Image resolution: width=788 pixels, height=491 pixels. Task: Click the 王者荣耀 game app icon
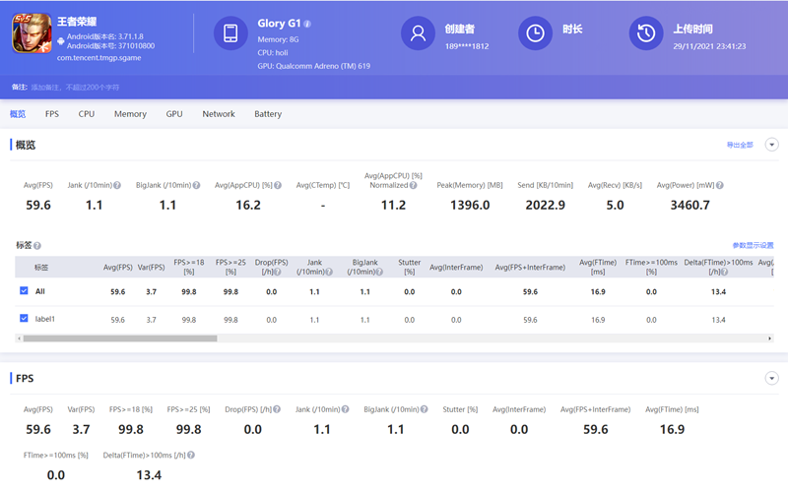(31, 33)
